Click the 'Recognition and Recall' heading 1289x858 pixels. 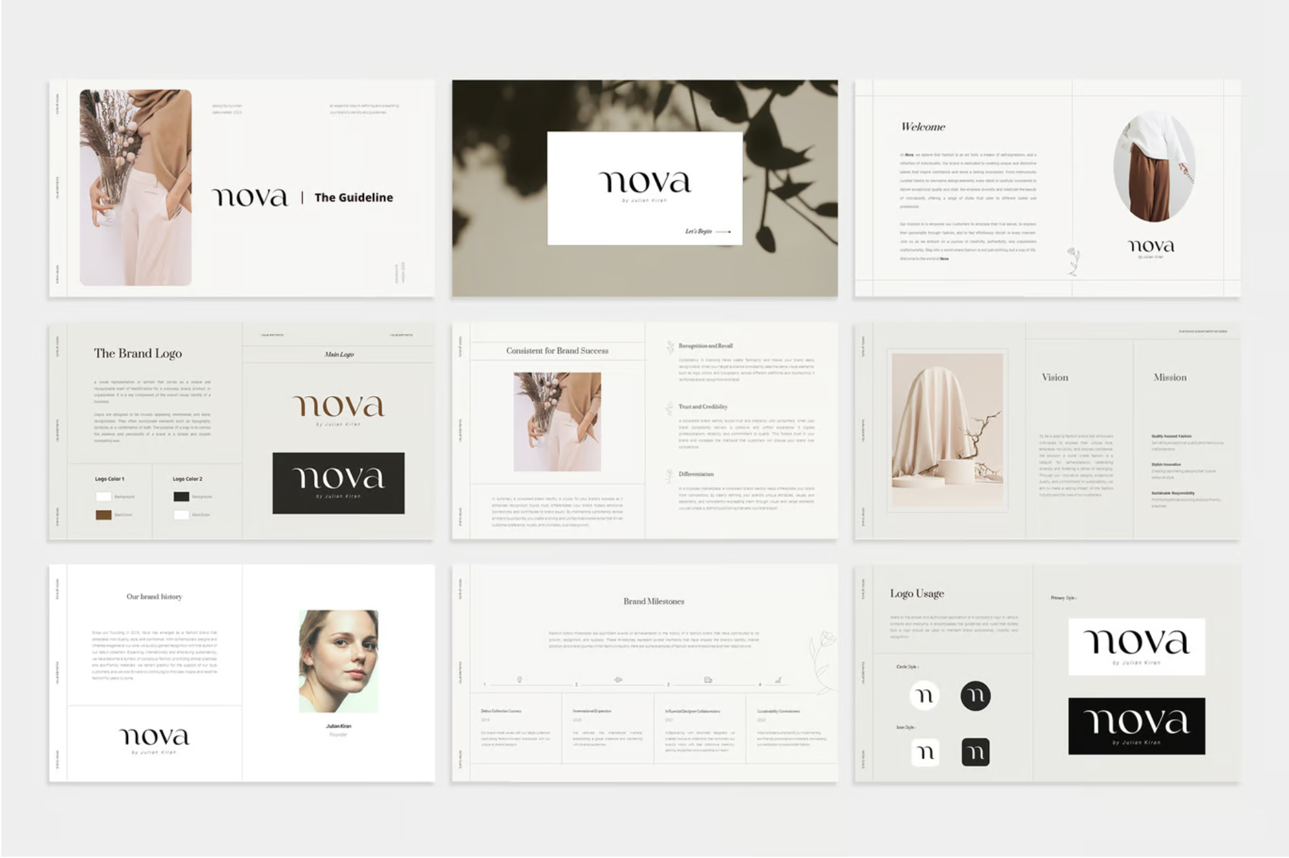coord(705,346)
